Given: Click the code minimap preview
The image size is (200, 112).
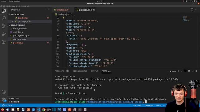Looking at the screenshot, I should [x=187, y=19].
